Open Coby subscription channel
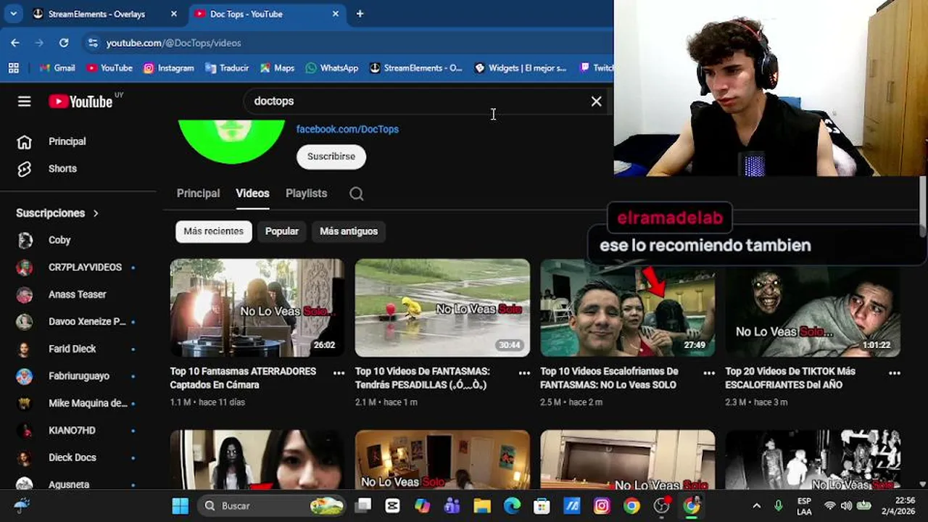Screen dimensions: 928x522 [x=59, y=240]
